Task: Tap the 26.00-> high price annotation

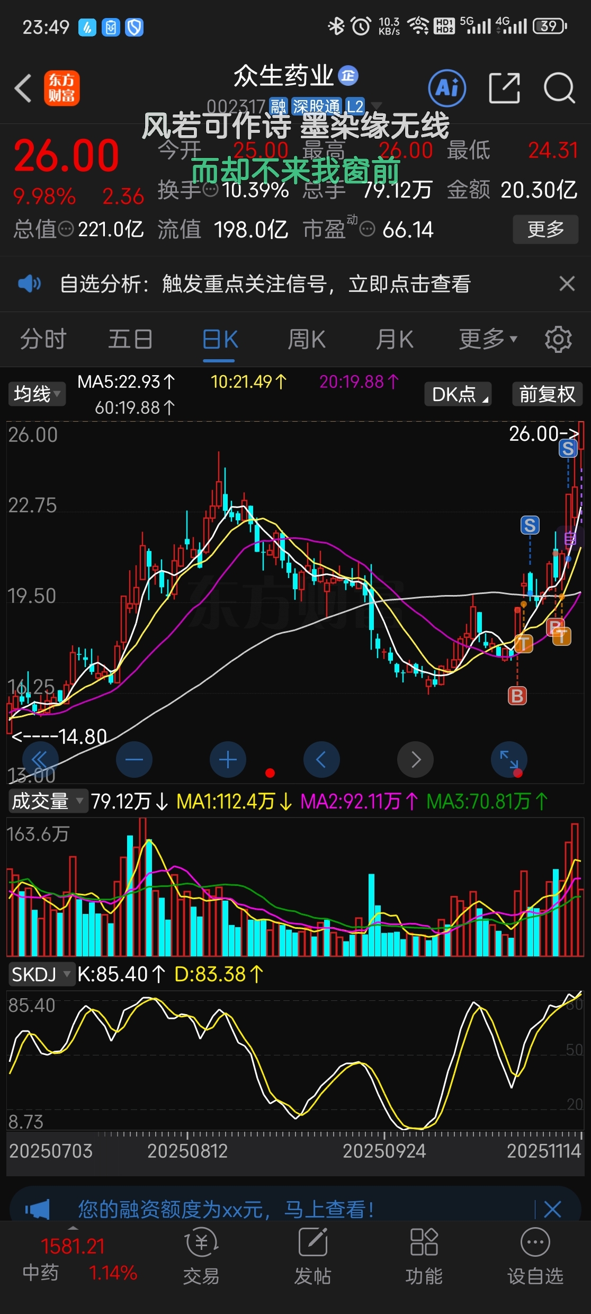Action: click(x=544, y=434)
